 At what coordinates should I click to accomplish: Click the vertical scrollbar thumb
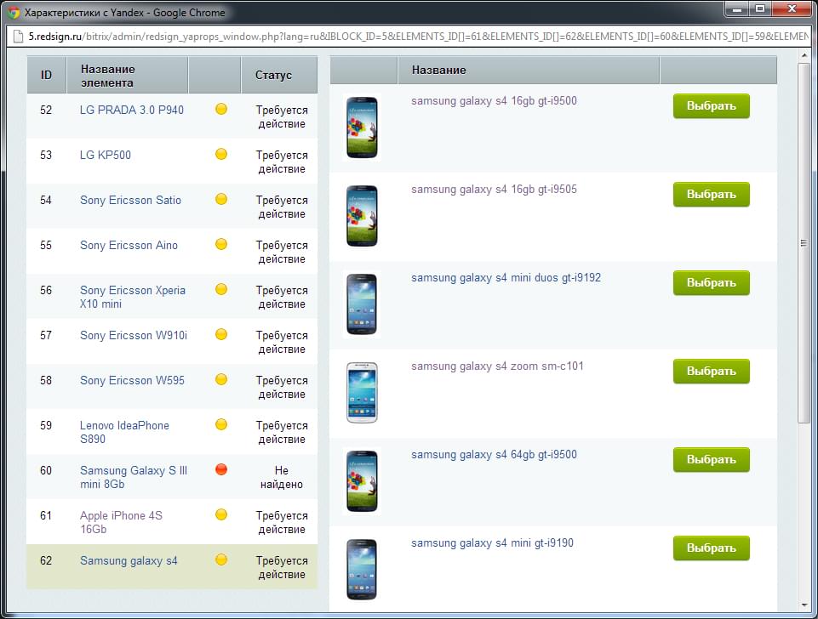[804, 243]
